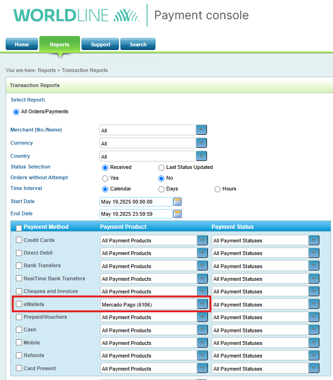Expand the Country dropdown
The width and height of the screenshot is (333, 380).
pos(201,156)
